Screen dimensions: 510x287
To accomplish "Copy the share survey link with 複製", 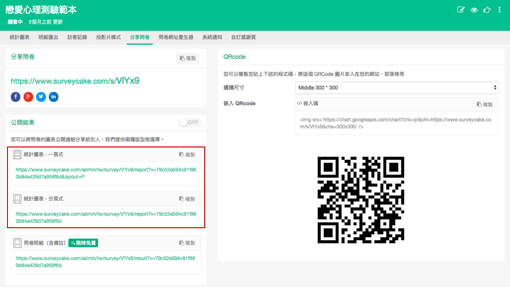I will [x=188, y=58].
